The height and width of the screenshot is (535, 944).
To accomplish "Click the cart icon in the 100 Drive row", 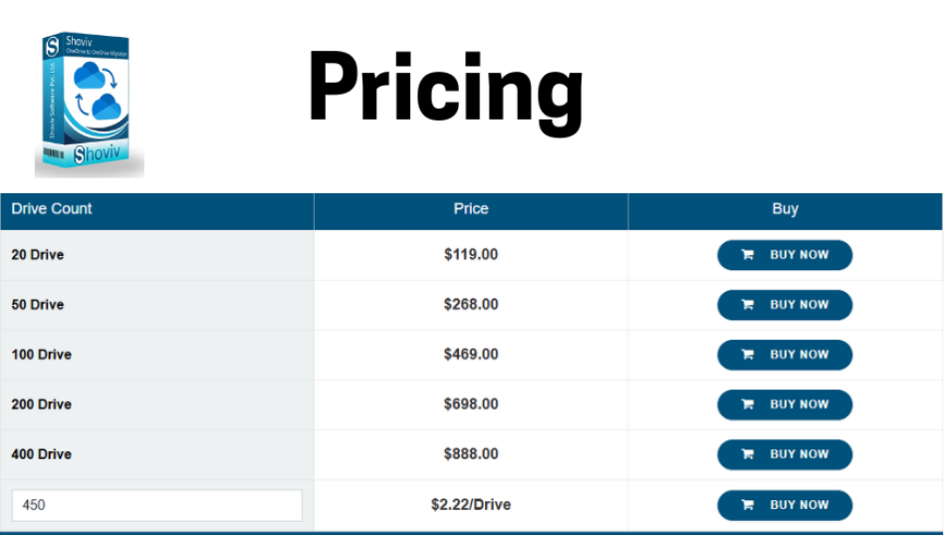I will click(748, 355).
